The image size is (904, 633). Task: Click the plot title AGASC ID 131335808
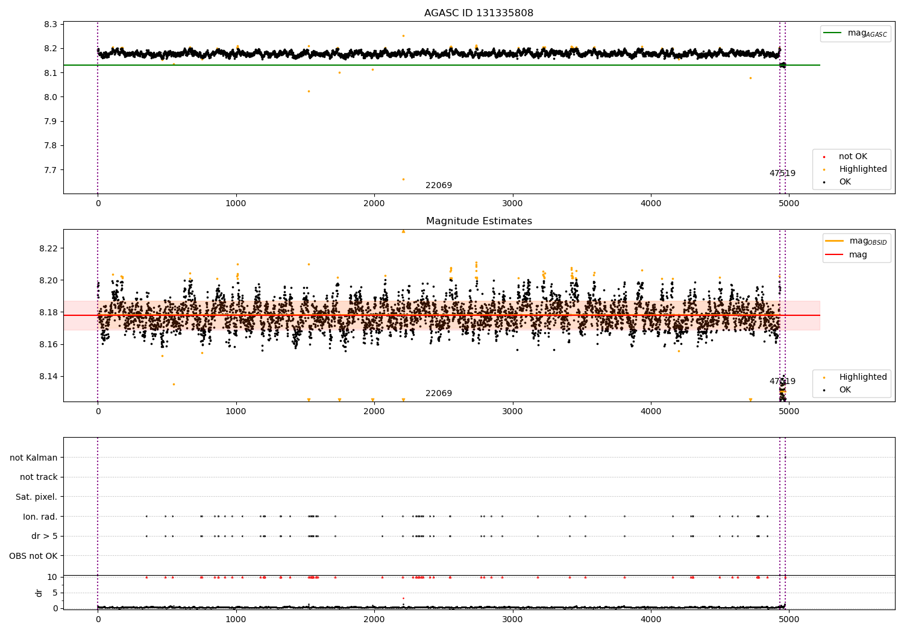pyautogui.click(x=479, y=13)
